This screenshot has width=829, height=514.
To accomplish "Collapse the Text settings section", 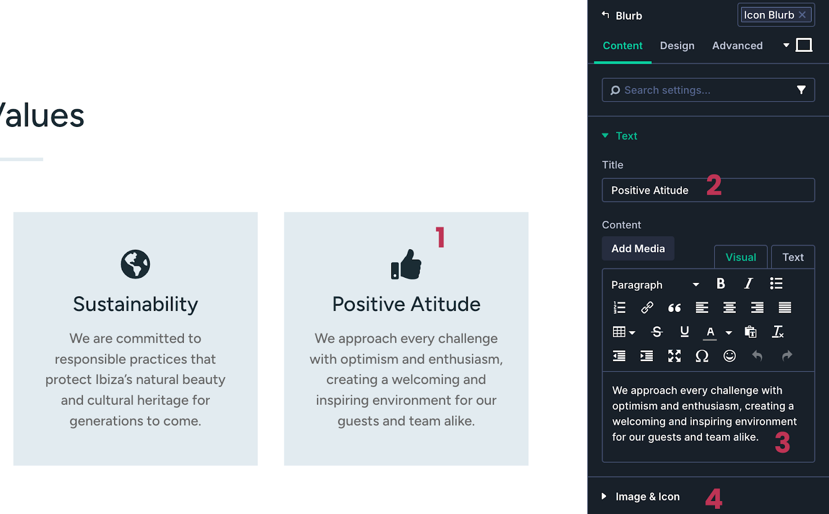I will pyautogui.click(x=604, y=135).
